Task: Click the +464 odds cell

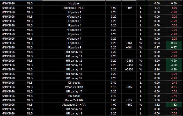Action: [129, 43]
